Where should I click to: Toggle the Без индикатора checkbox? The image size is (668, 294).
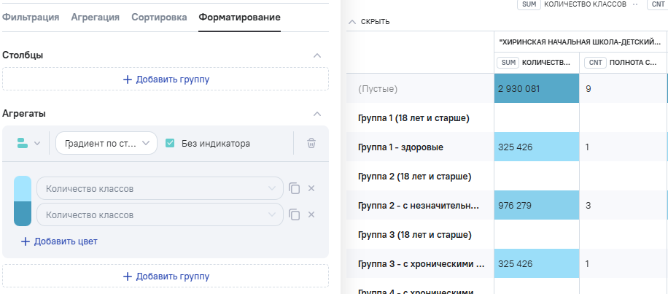(170, 144)
